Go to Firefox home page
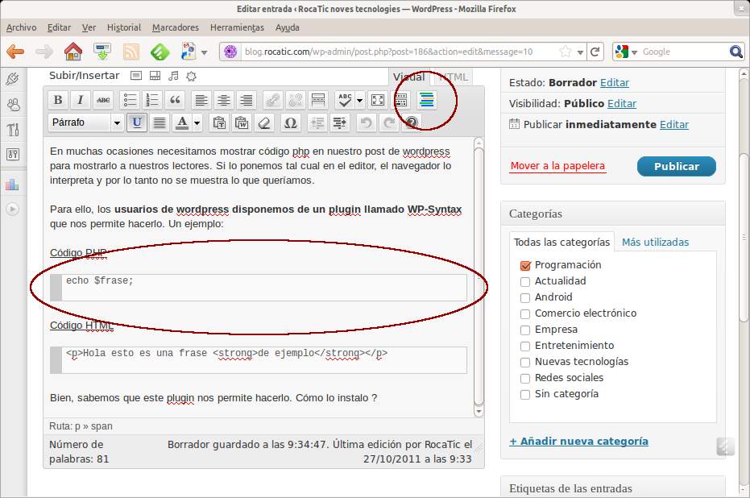750x498 pixels. pyautogui.click(x=73, y=52)
